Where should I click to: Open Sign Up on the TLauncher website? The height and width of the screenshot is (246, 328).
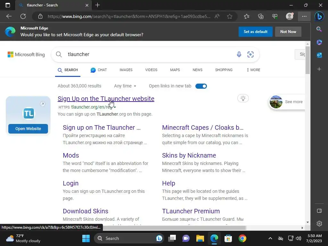(x=106, y=99)
